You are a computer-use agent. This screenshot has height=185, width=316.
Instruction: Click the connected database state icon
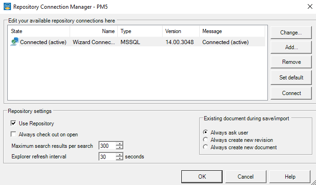coord(15,42)
